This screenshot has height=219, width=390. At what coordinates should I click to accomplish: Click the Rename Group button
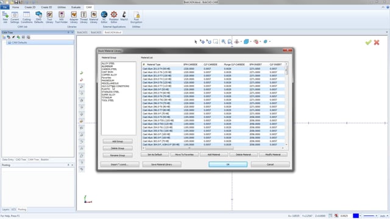click(118, 155)
